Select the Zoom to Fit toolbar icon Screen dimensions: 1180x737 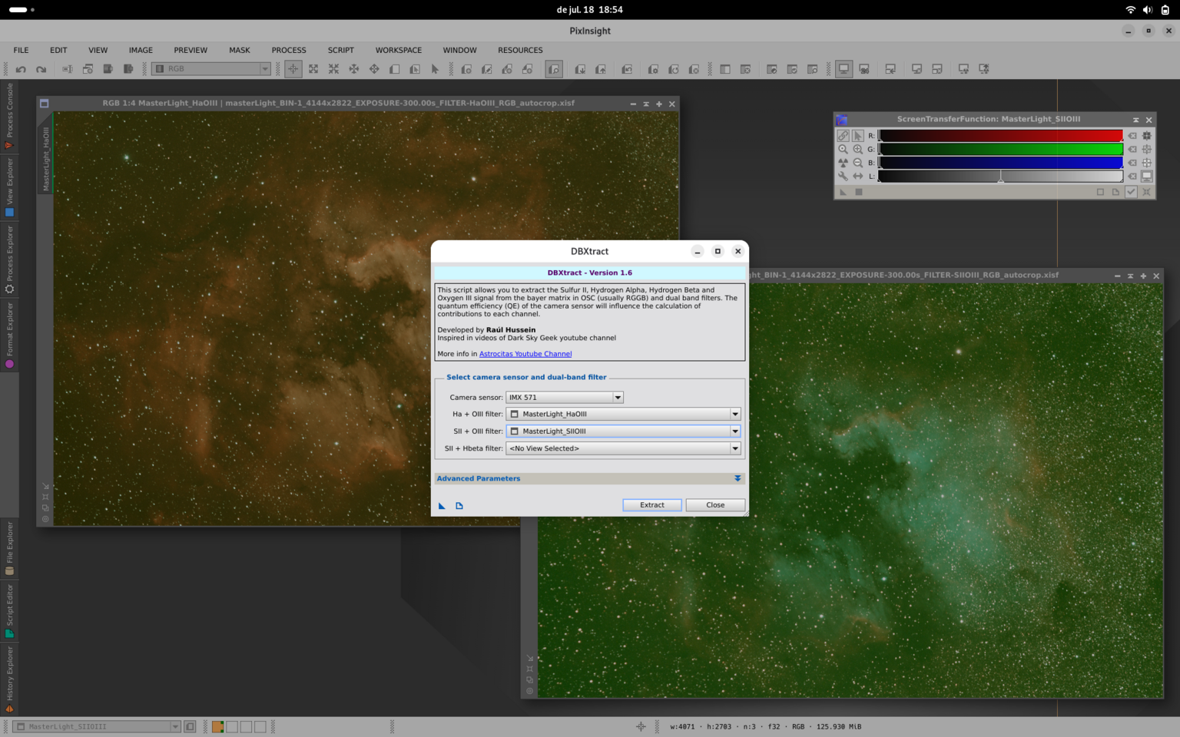pyautogui.click(x=313, y=69)
